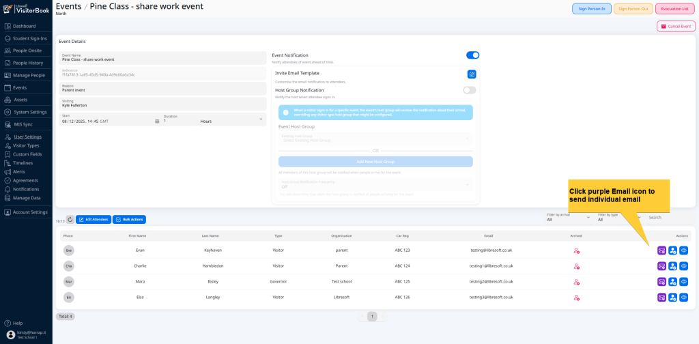Click purple email icon for Evan Keyhaven
This screenshot has width=699, height=344.
(x=661, y=250)
